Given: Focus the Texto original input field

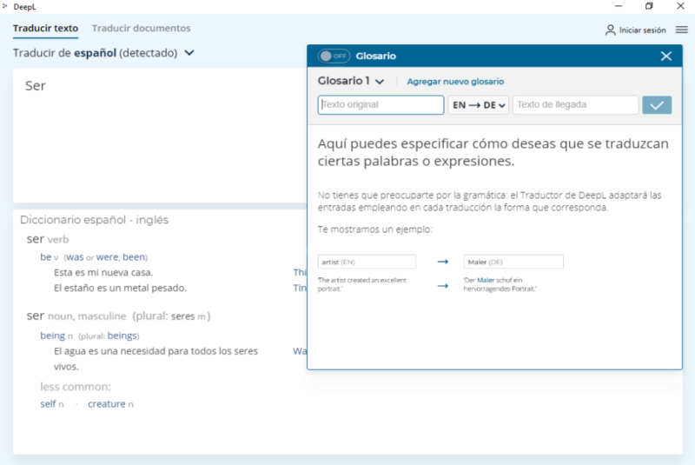Looking at the screenshot, I should 381,105.
